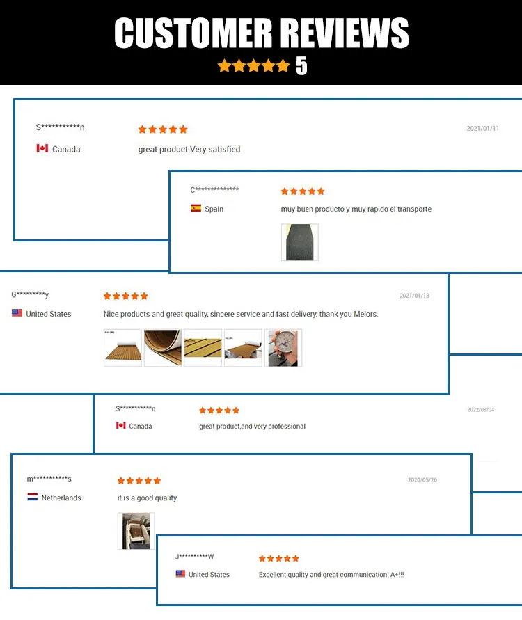This screenshot has width=522, height=620.
Task: Click reviewer name S************n in first review
Action: (x=60, y=127)
